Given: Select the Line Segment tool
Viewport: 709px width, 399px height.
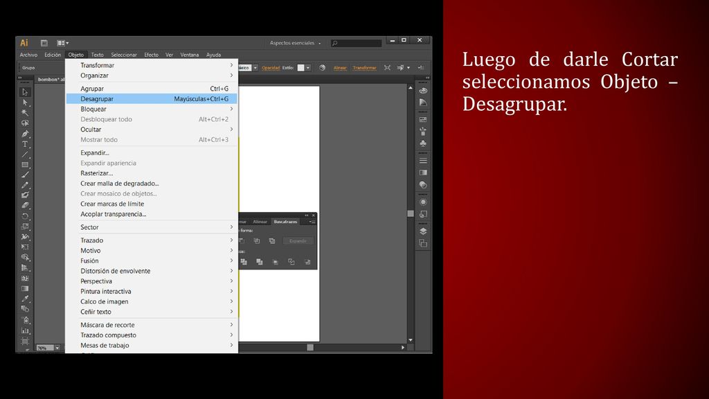Looking at the screenshot, I should 25,154.
